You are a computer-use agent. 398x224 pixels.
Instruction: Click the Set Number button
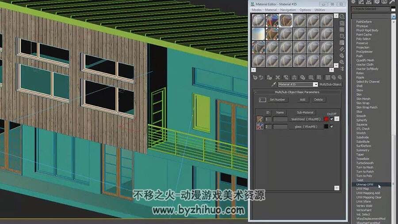coord(277,100)
